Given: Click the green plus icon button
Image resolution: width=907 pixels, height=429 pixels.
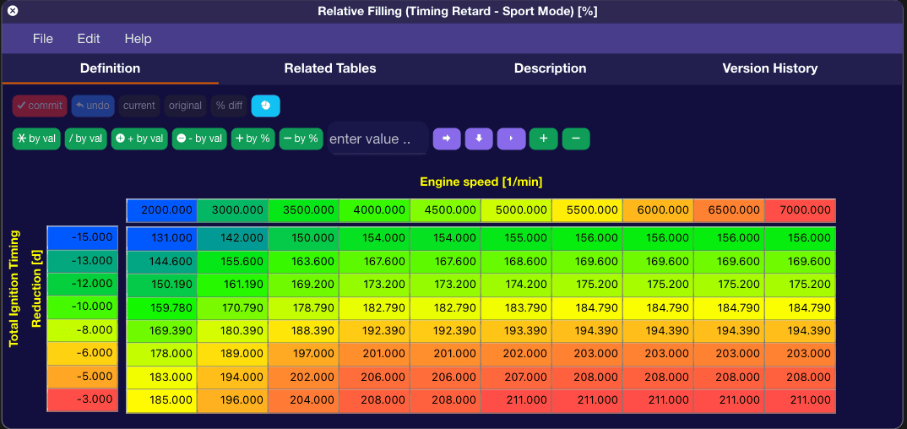Looking at the screenshot, I should [x=543, y=138].
